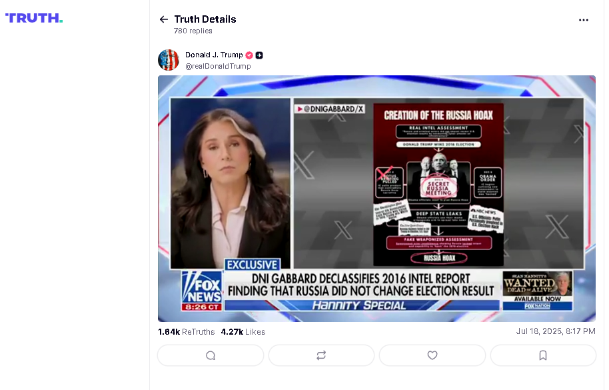This screenshot has height=390, width=609.
Task: Open the three-dot more options menu
Action: [x=584, y=20]
